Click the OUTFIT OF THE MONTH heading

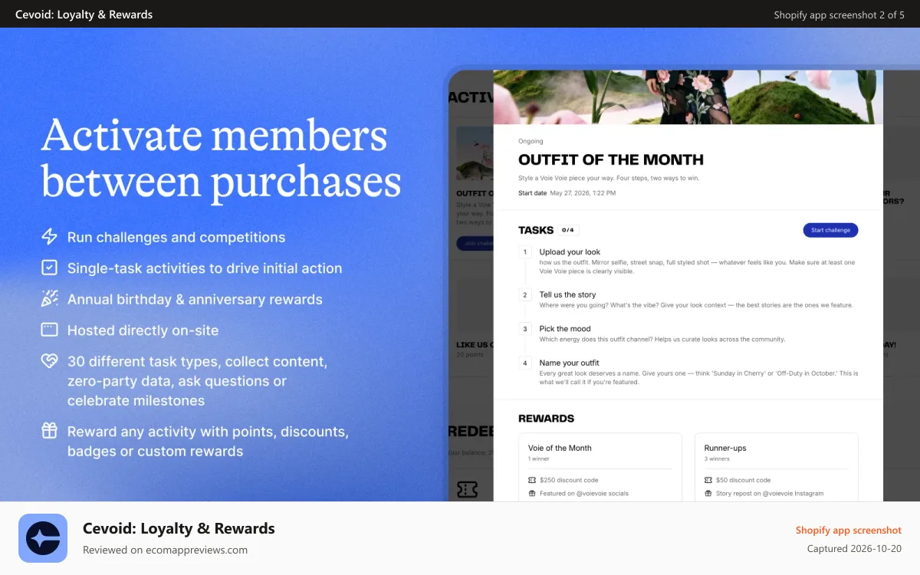(x=611, y=159)
